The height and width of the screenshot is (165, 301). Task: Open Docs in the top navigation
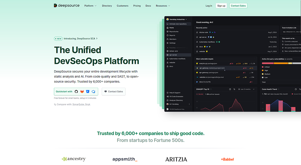(148, 6)
